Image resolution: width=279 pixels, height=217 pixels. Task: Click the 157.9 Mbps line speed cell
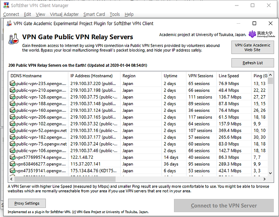pos(230,124)
